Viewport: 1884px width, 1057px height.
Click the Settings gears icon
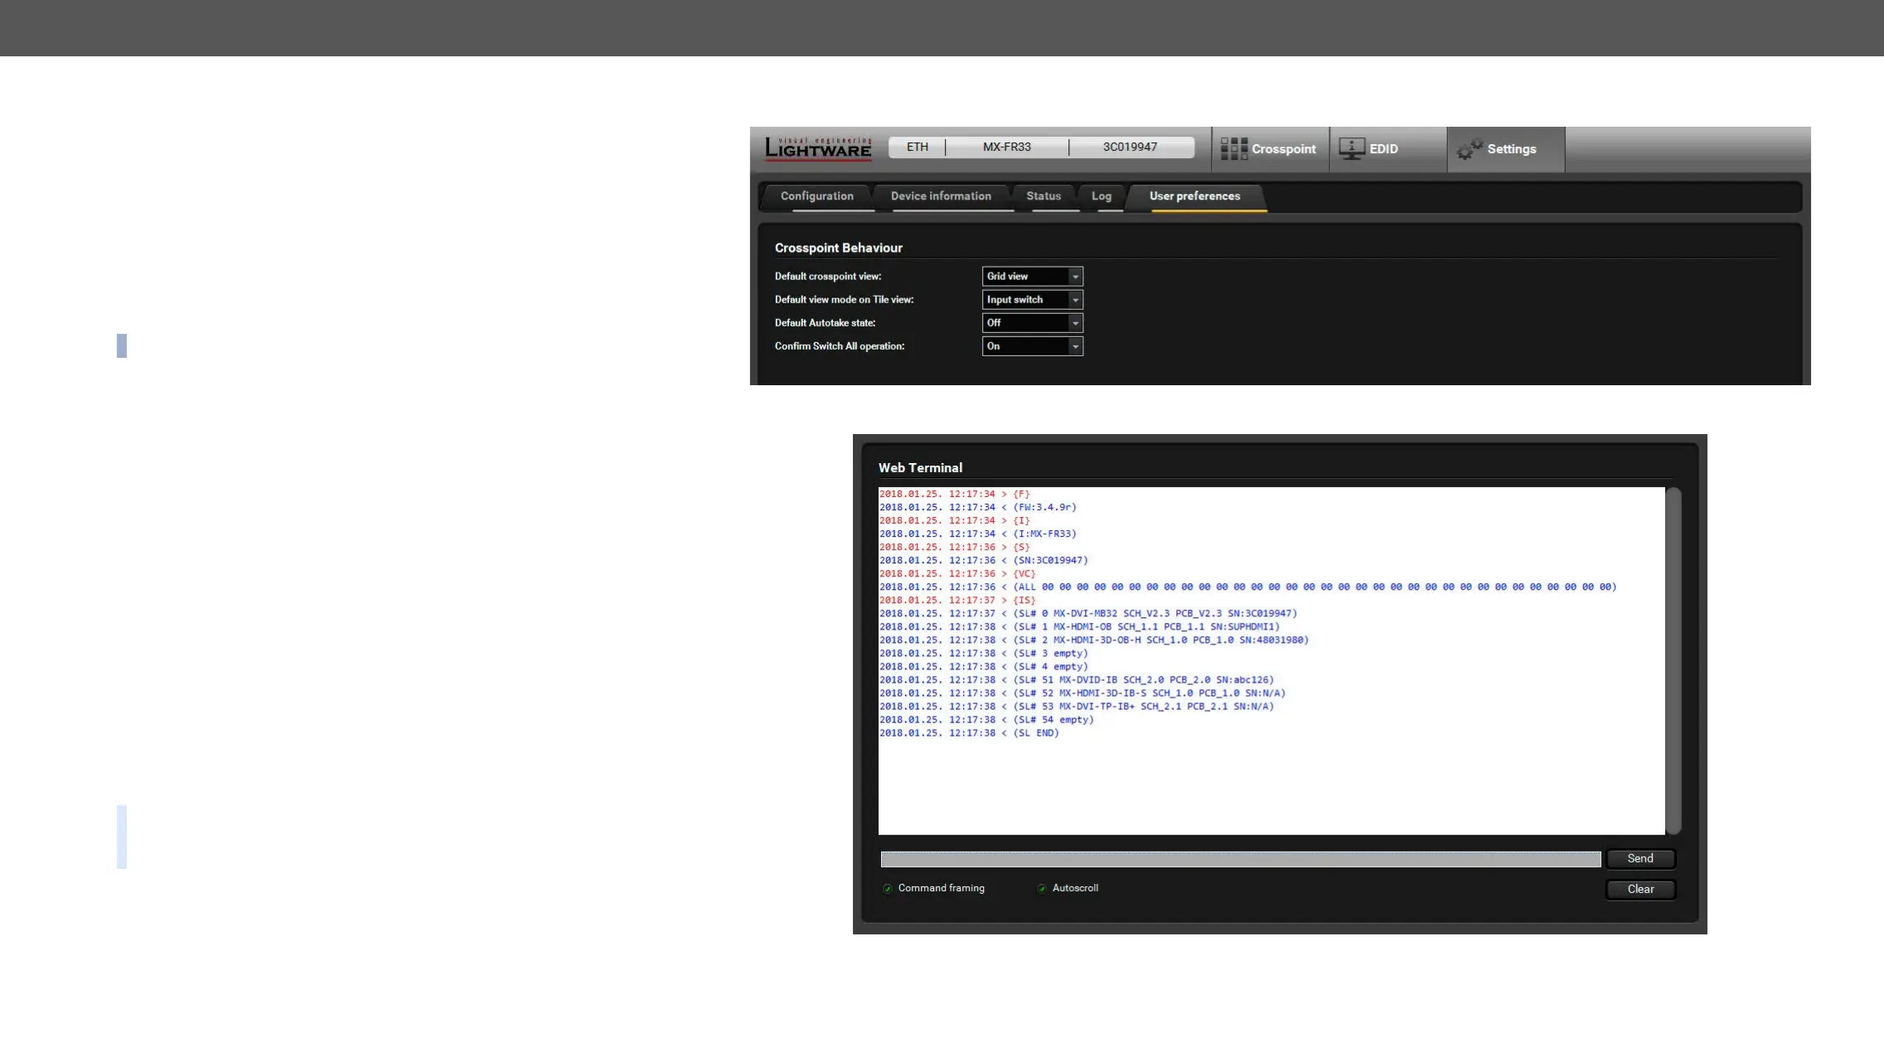pyautogui.click(x=1470, y=149)
